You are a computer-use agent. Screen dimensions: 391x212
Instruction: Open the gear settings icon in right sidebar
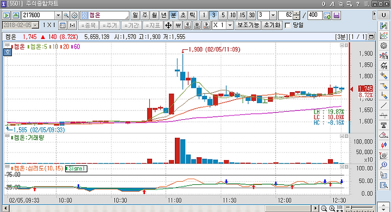tap(383, 46)
